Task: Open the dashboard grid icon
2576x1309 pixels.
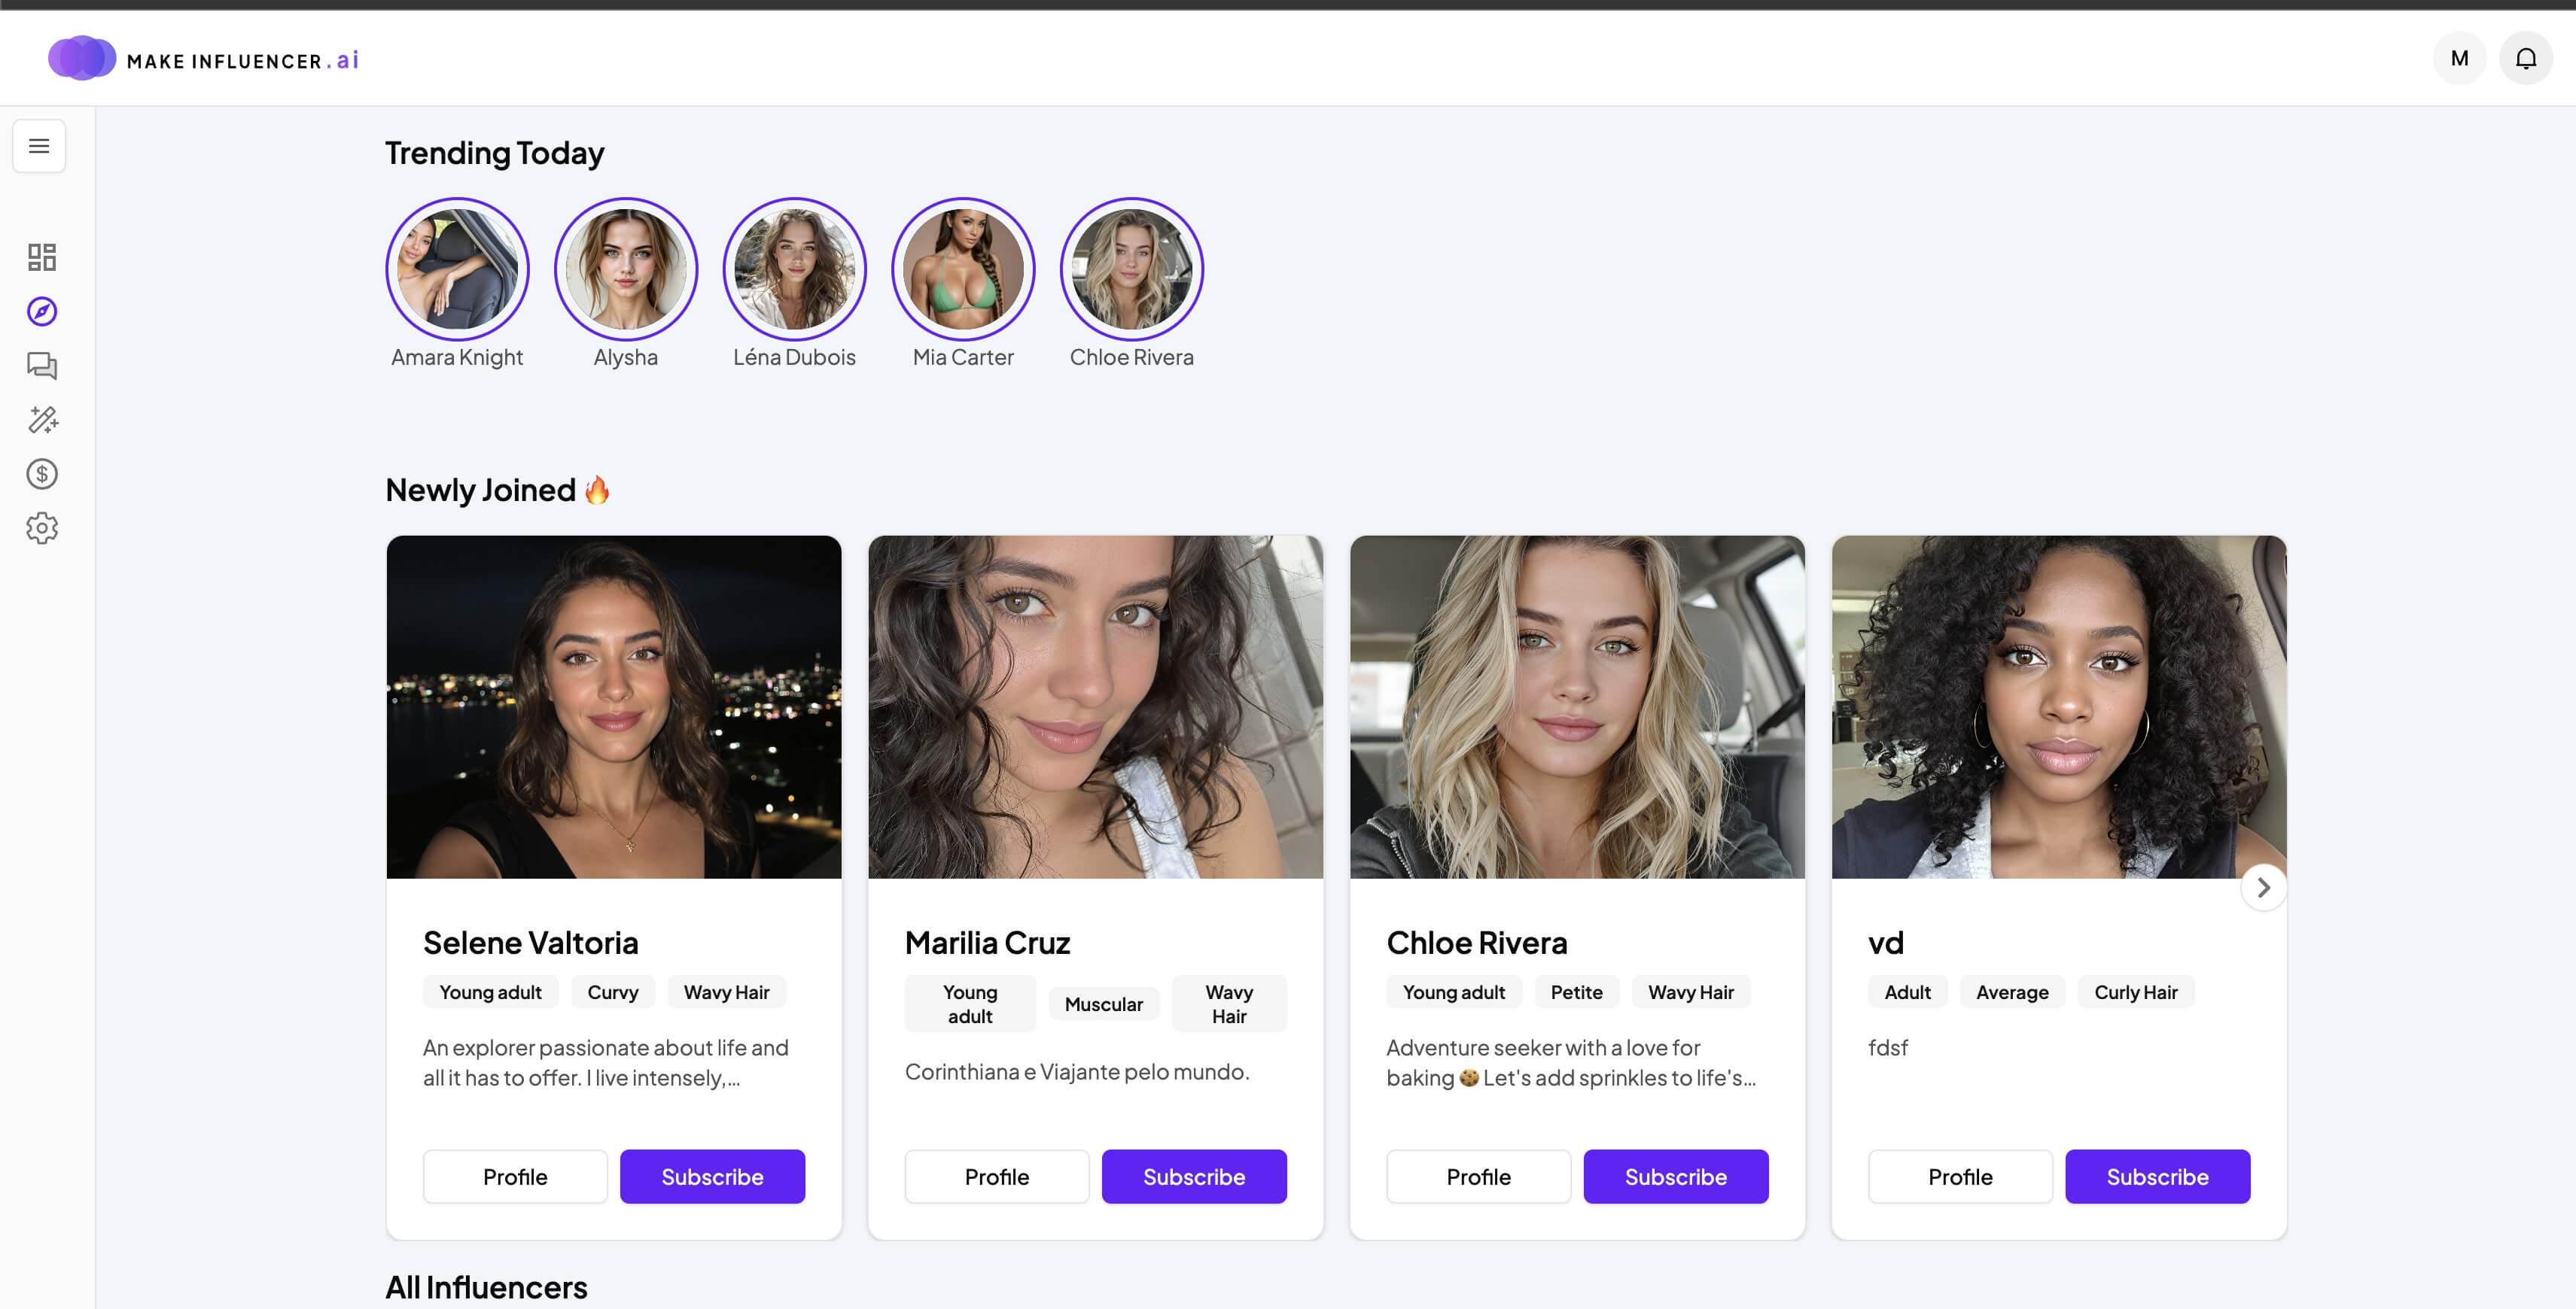Action: [42, 258]
